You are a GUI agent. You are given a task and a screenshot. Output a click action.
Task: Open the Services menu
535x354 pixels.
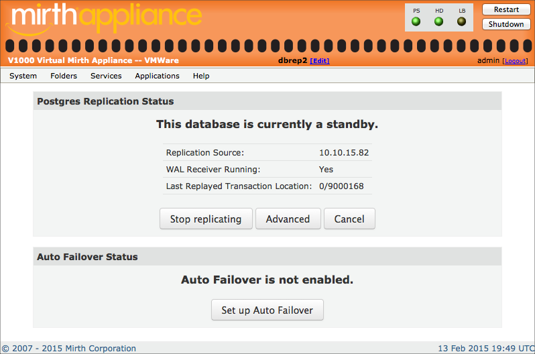point(106,76)
